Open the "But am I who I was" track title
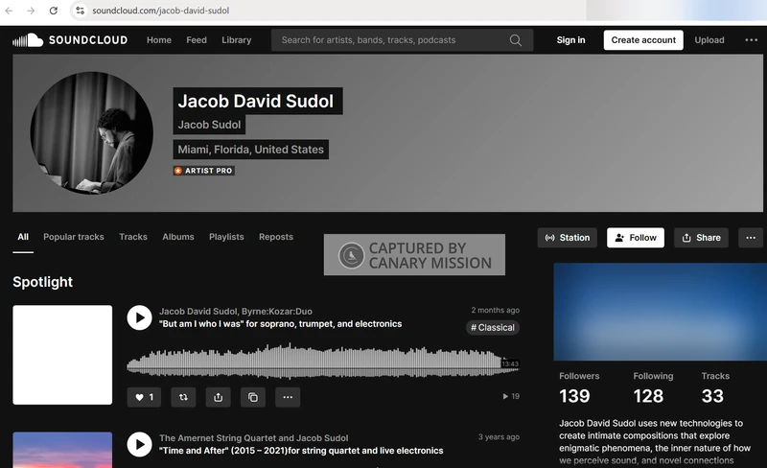767x468 pixels. pos(280,324)
